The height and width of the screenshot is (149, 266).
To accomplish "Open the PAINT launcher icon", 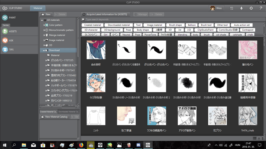I will [5, 18].
